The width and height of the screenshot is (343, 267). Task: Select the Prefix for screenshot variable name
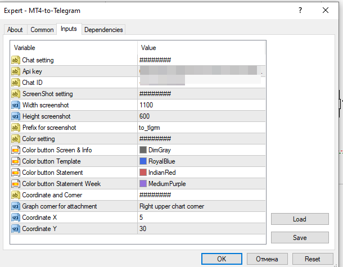49,128
